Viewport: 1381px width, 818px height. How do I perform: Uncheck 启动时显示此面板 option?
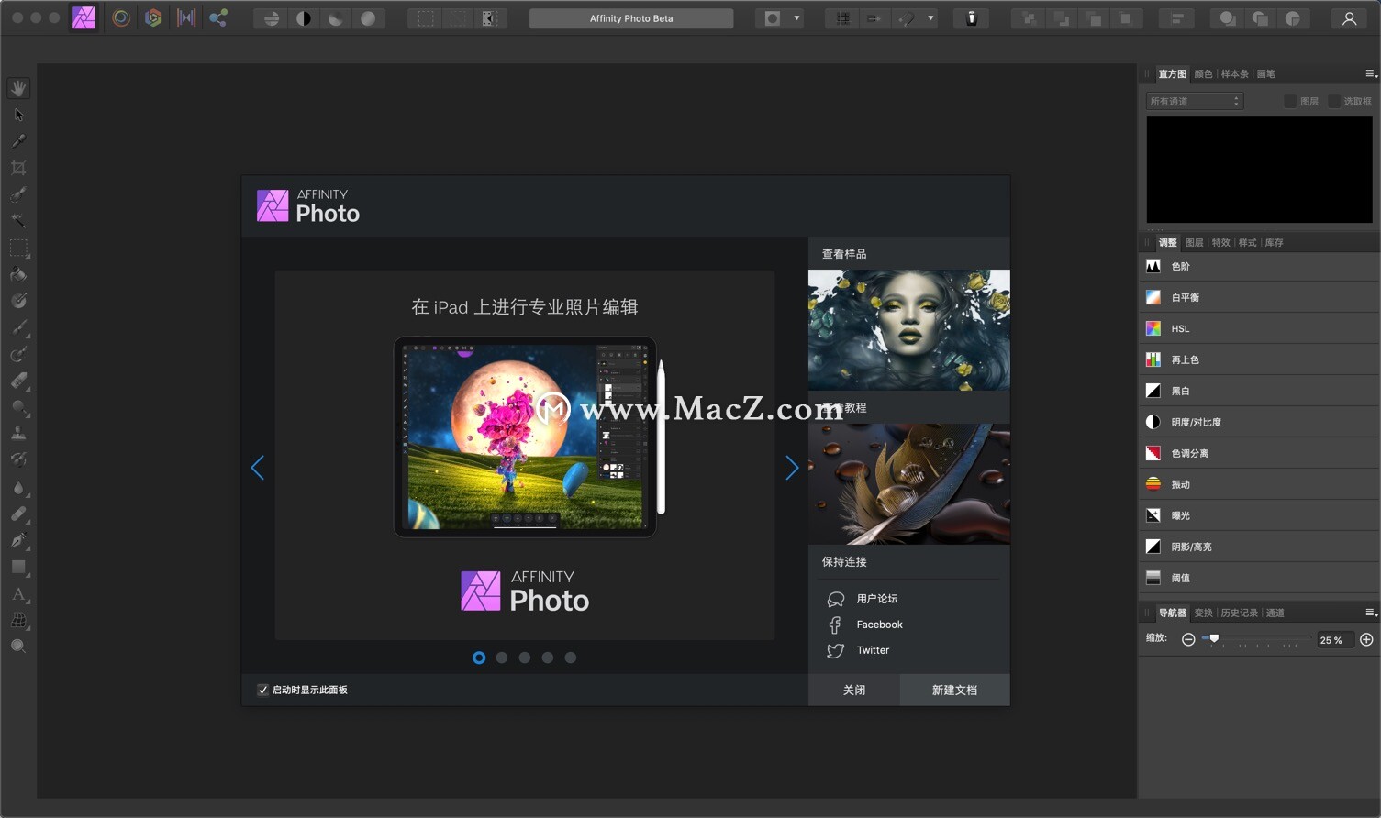pos(262,689)
